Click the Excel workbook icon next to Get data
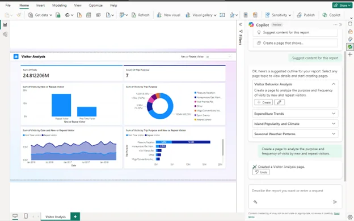This screenshot has width=354, height=221. 58,15
